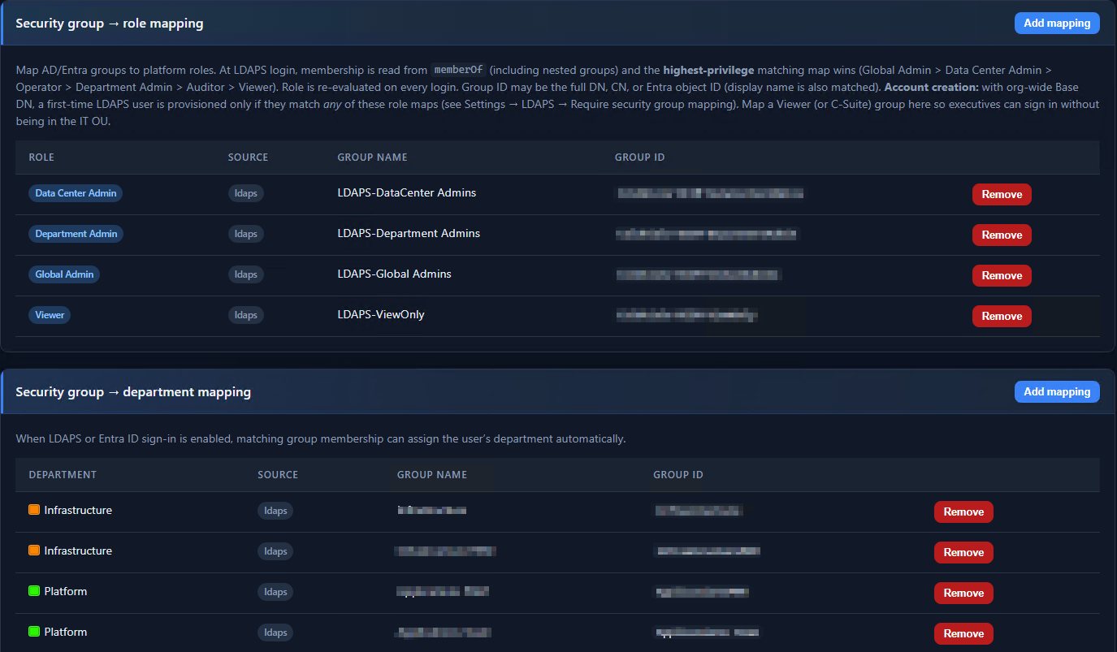The height and width of the screenshot is (652, 1117).
Task: Click the Platform label in second Platform row
Action: point(66,632)
